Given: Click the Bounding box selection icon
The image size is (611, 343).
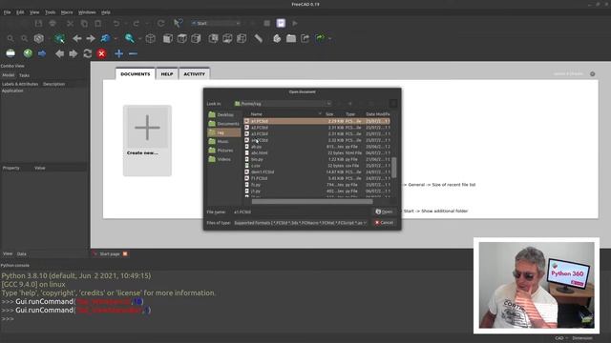Looking at the screenshot, I should tap(59, 38).
